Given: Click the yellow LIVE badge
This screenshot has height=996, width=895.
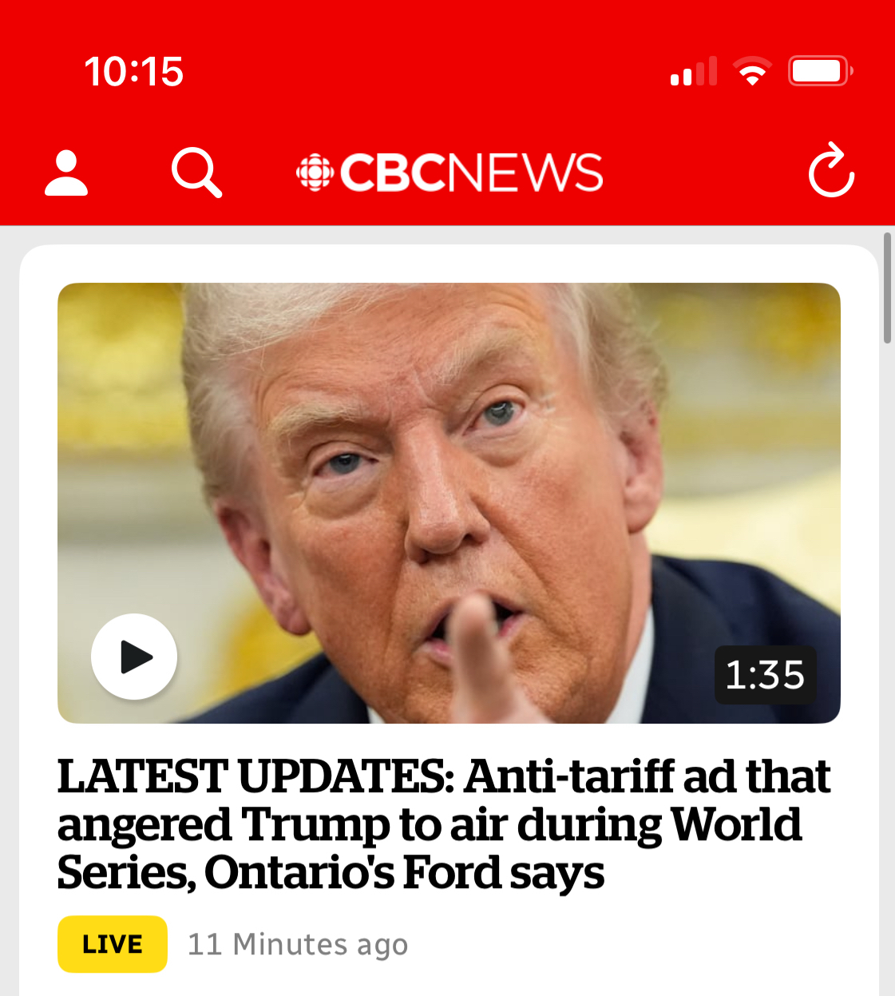Looking at the screenshot, I should pyautogui.click(x=113, y=944).
